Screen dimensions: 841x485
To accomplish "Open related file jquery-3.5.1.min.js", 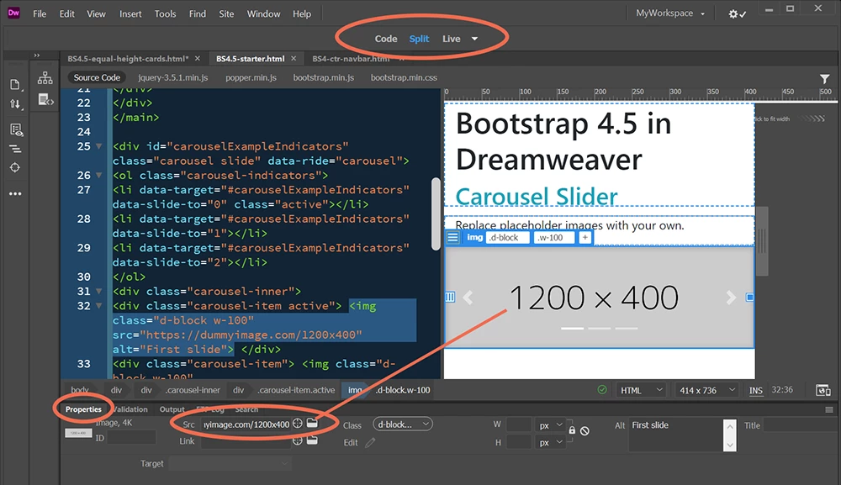I will pos(172,77).
